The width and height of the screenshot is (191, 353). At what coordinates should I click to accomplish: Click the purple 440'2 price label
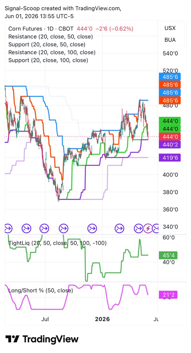170,144
